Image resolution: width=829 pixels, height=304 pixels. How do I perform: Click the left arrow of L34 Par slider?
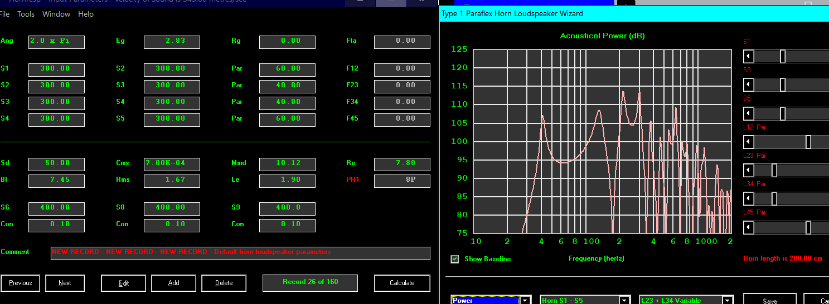pos(749,198)
